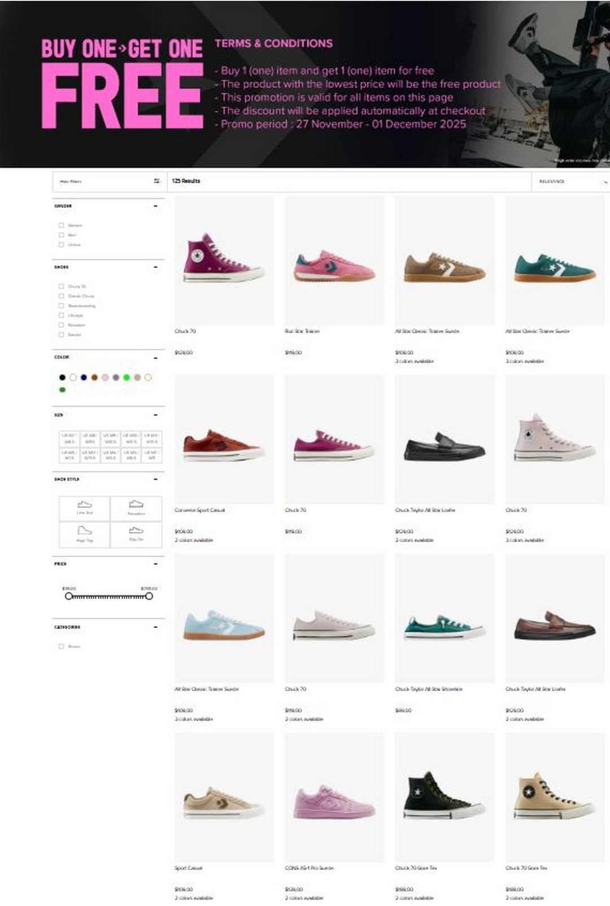The height and width of the screenshot is (906, 610).
Task: Open the pale pink low-top Chuck 70 image
Action: [x=334, y=618]
